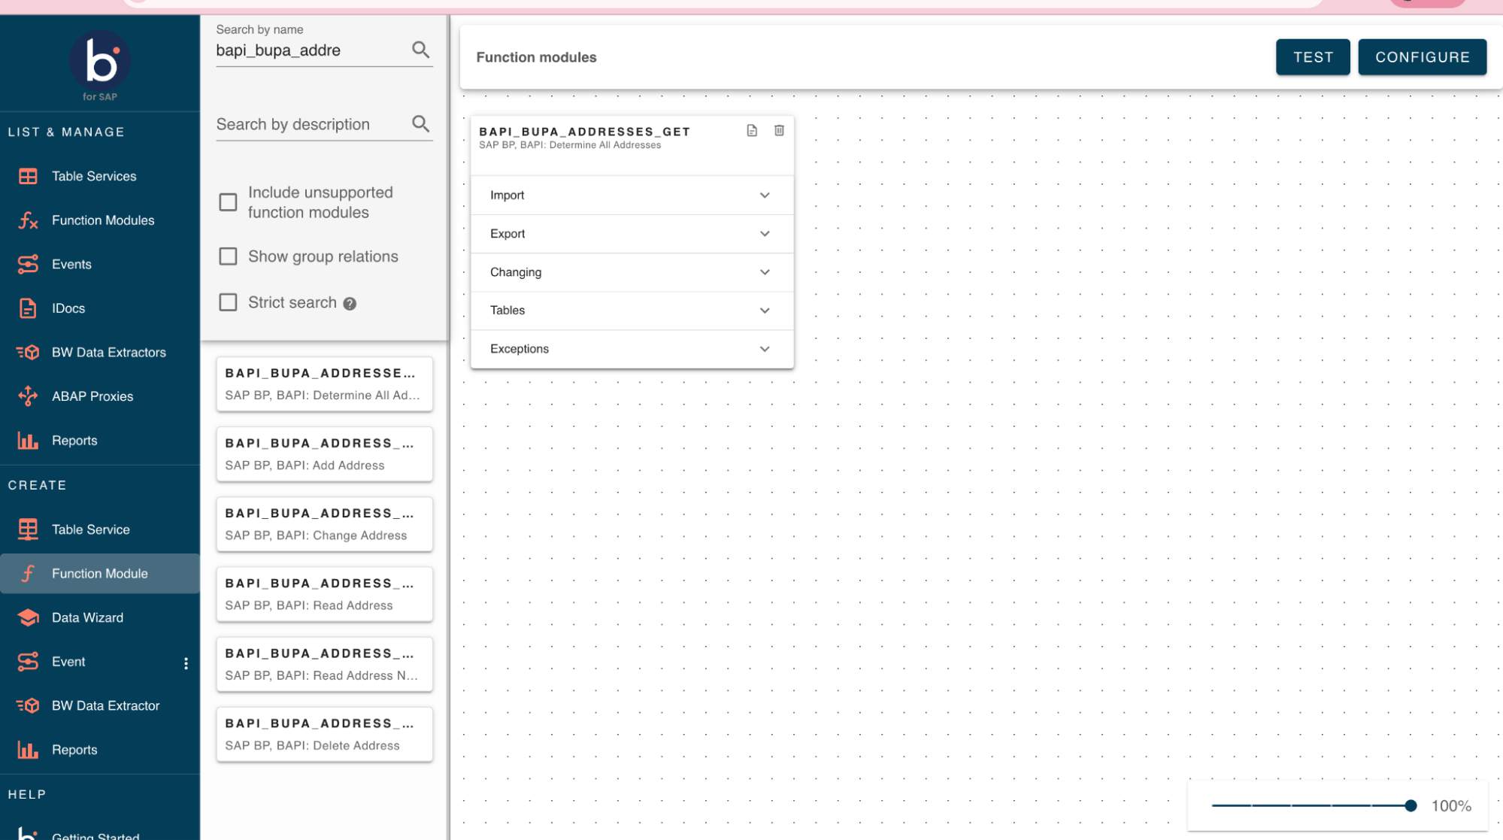Screen dimensions: 1503x840
Task: Select IDocs menu label
Action: (68, 308)
